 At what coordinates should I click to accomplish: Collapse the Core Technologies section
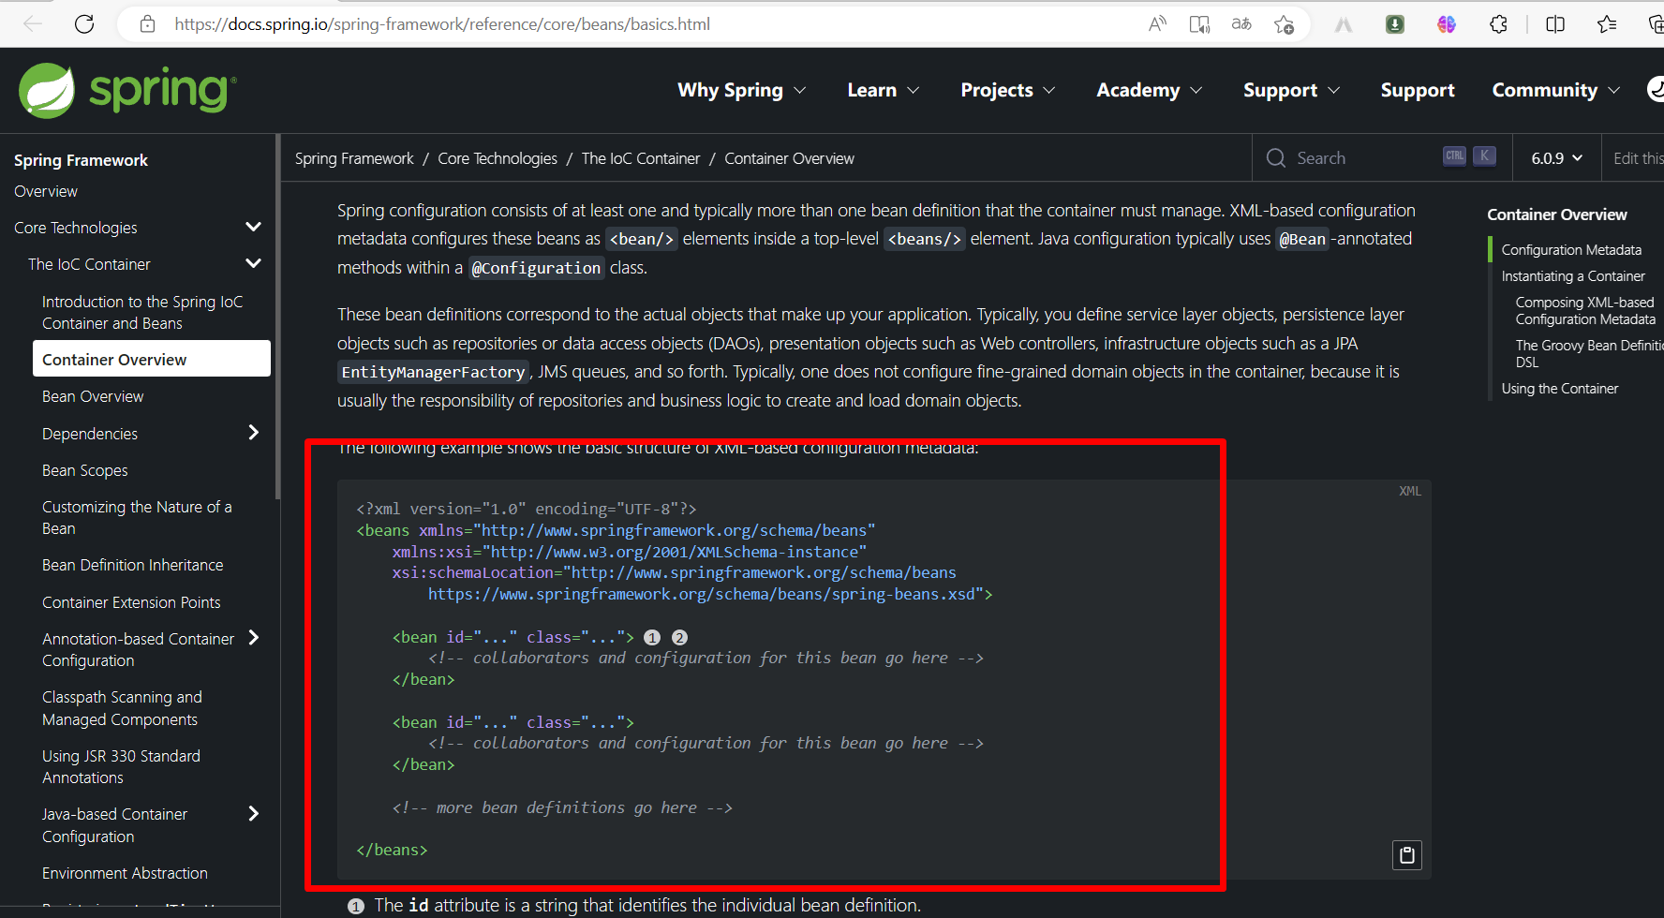coord(253,227)
